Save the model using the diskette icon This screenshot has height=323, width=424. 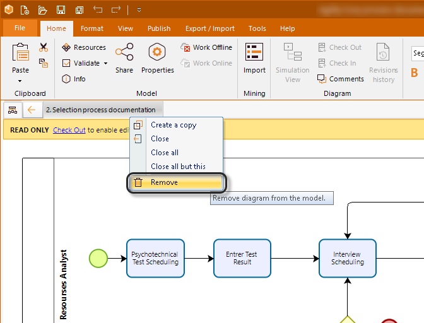tap(61, 10)
